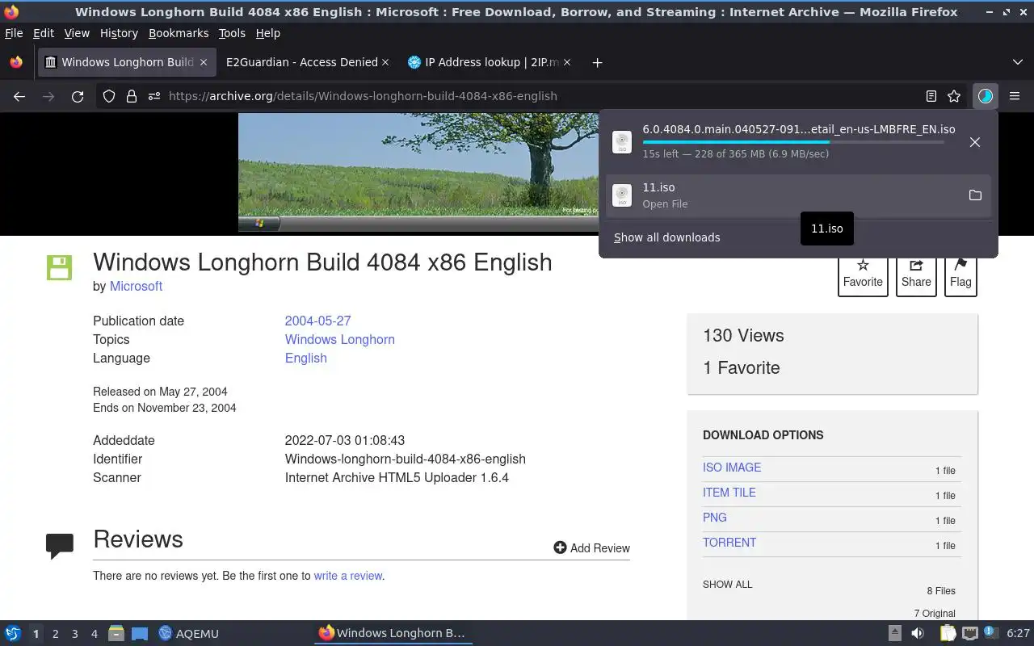
Task: Click the taskbar clock showing 6:27
Action: (1018, 633)
